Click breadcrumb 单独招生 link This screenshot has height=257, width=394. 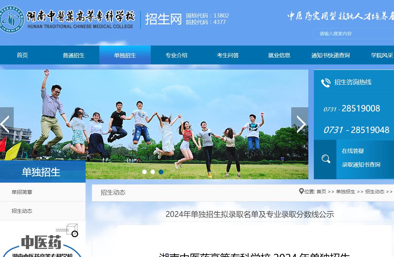tap(345, 192)
